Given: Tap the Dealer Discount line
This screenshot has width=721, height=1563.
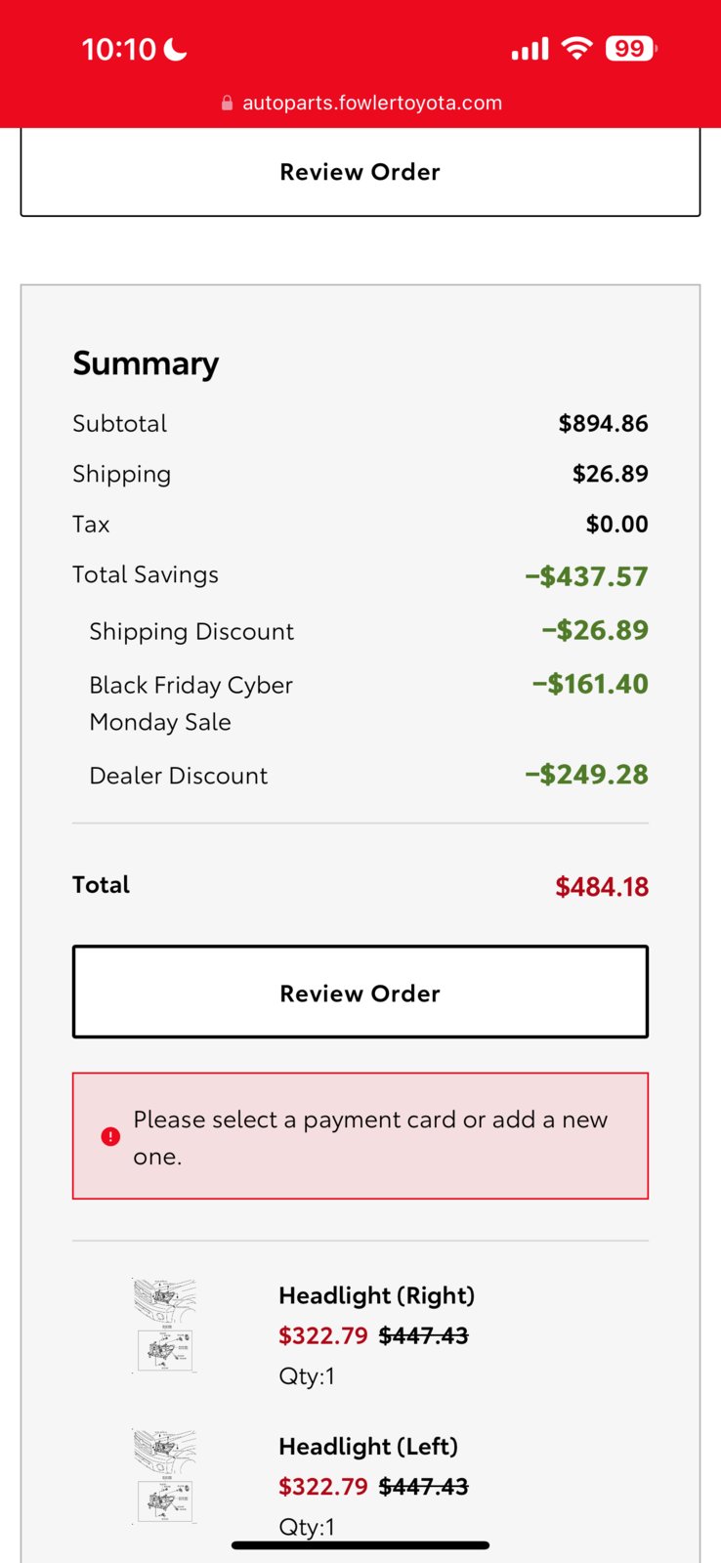Looking at the screenshot, I should (360, 775).
